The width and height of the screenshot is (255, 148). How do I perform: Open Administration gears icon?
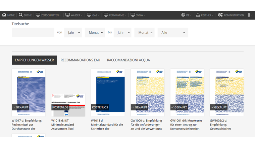click(x=220, y=15)
